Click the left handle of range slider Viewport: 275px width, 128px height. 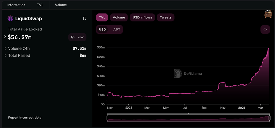coord(107,118)
